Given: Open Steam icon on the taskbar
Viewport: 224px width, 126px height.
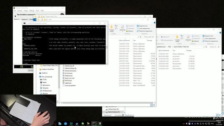Looking at the screenshot, I should (x=77, y=124).
